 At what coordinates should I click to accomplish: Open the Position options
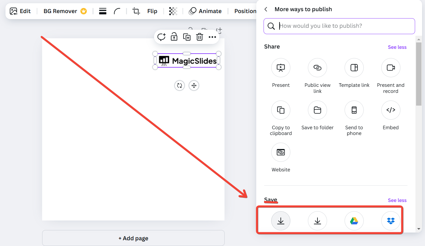click(x=245, y=11)
